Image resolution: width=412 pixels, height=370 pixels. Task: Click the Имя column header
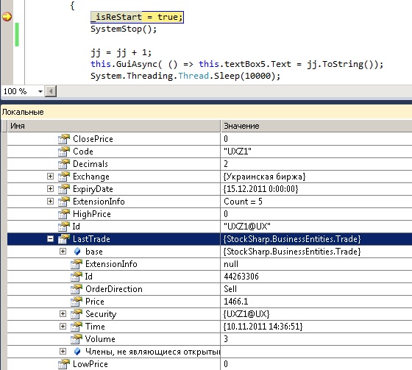(x=114, y=126)
